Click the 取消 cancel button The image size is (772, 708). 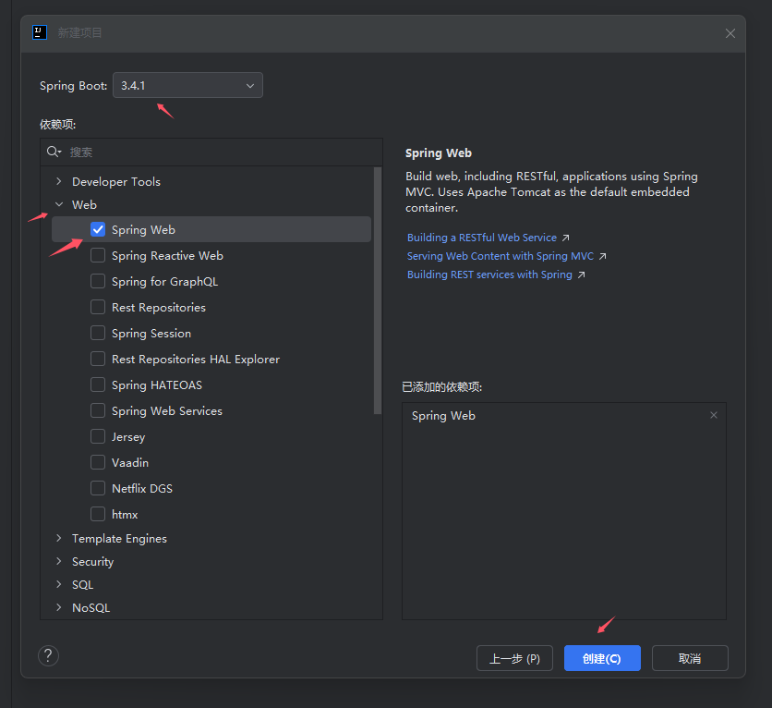[x=690, y=658]
